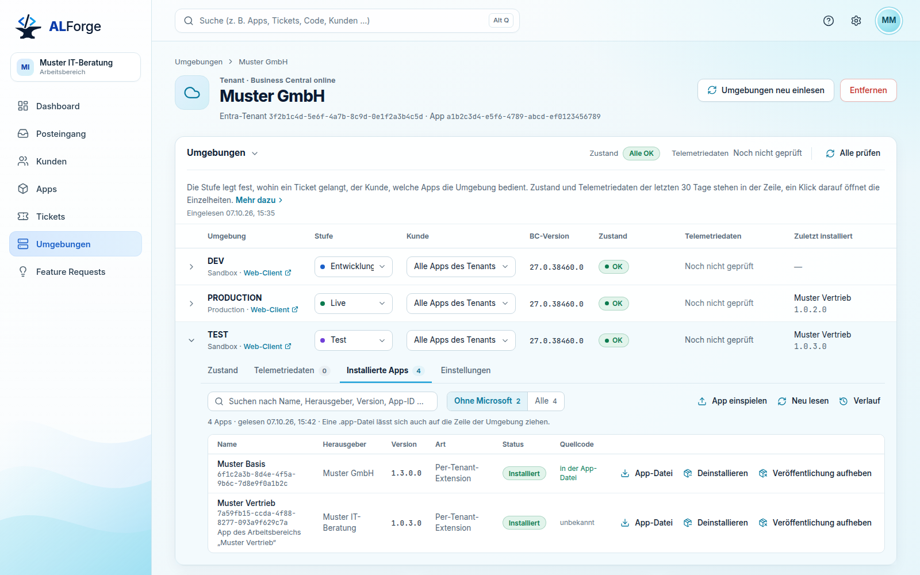Open the Entwicklung stage dropdown for DEV

click(354, 267)
